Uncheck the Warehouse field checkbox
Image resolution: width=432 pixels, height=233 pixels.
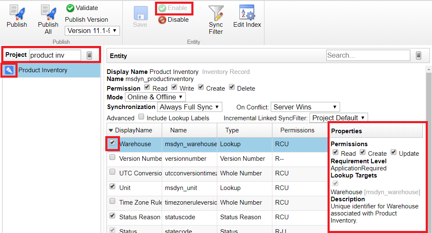coord(112,143)
